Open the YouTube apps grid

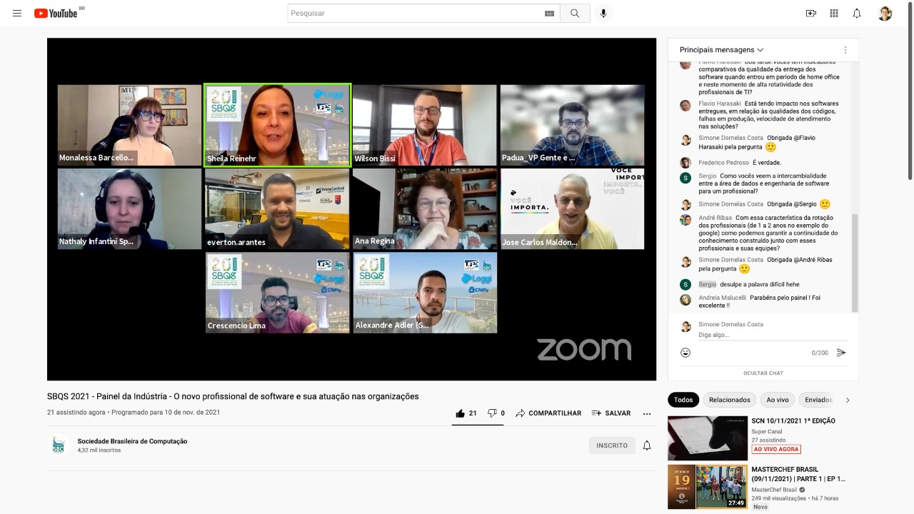click(x=834, y=14)
